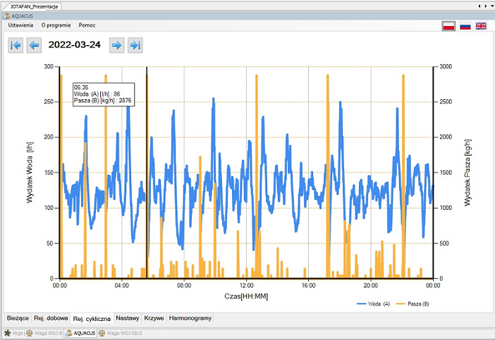Viewport: 495px width, 340px height.
Task: Switch language to Russian flag
Action: tap(465, 26)
